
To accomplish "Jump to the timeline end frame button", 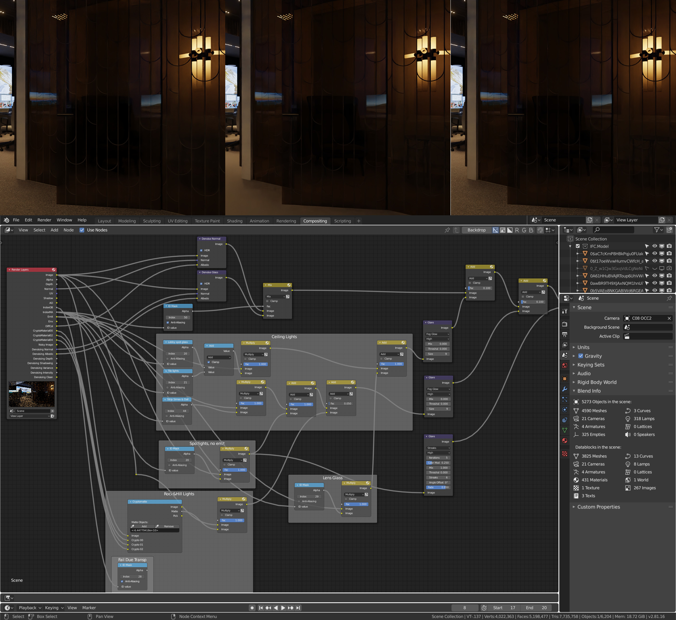I will pyautogui.click(x=298, y=608).
